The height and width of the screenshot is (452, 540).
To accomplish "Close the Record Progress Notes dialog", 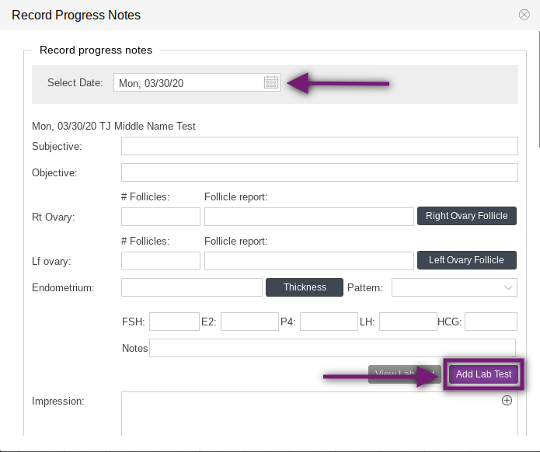I will pos(524,15).
